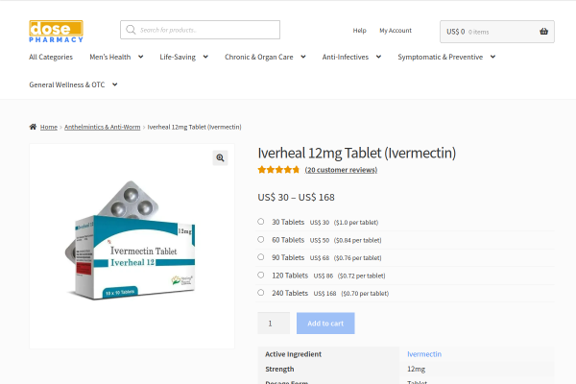Click the search magnifier icon

(131, 30)
